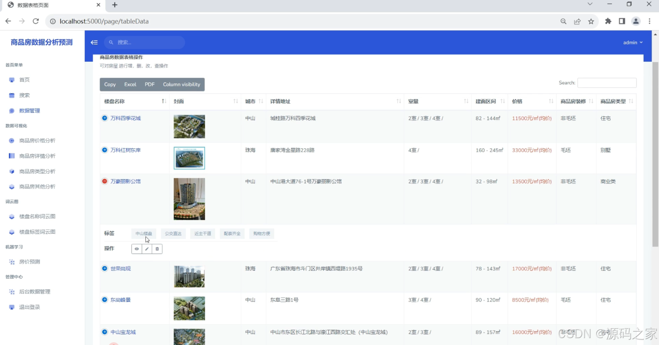
Task: Open 数据管理 via its sidebar icon
Action: point(11,111)
